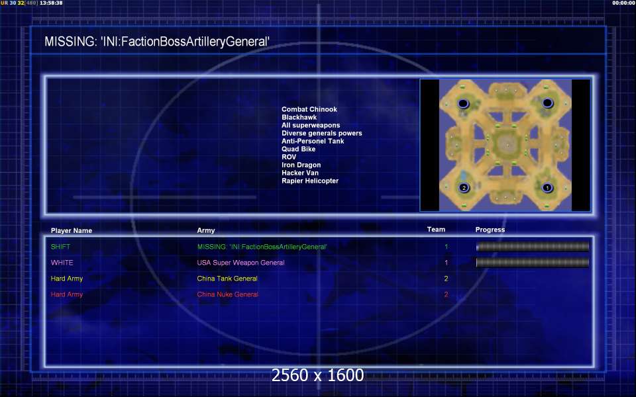This screenshot has width=636, height=397.
Task: Click SHIFT's loading progress bar
Action: [x=533, y=246]
